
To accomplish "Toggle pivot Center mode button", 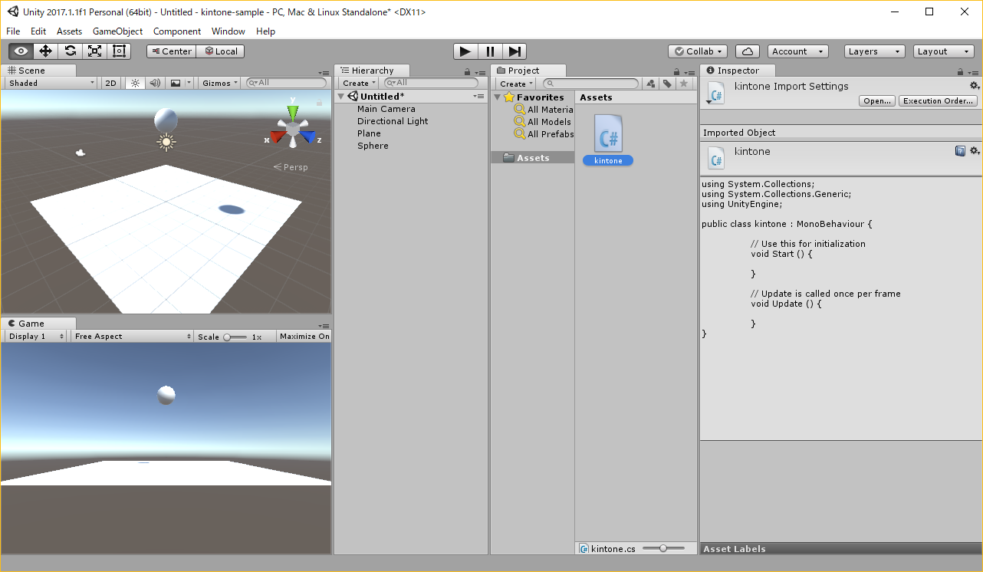I will [x=172, y=51].
